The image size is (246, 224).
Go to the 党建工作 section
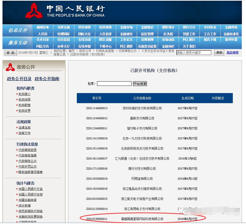189,34
